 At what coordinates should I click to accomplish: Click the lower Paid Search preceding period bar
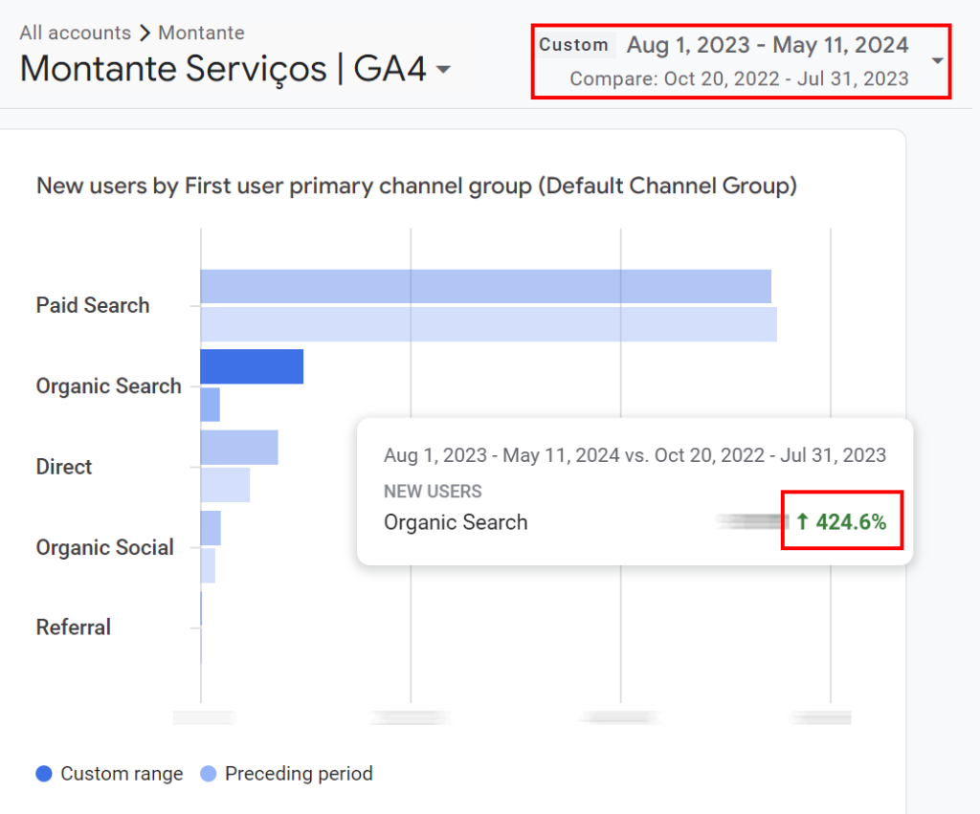[488, 324]
